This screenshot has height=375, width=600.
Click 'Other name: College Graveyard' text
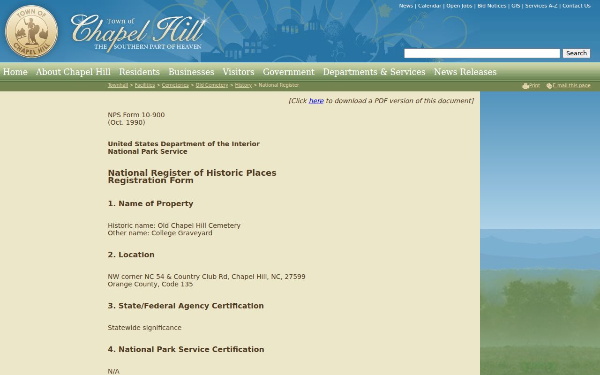point(160,233)
